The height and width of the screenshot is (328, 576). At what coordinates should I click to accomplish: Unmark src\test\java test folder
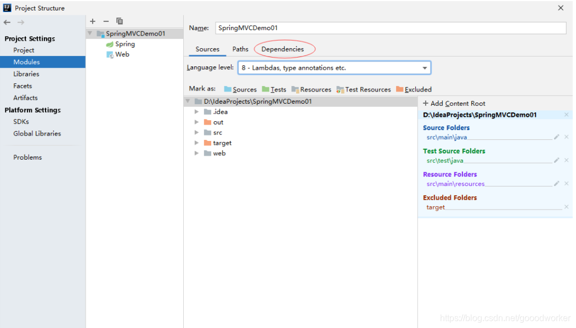(567, 160)
